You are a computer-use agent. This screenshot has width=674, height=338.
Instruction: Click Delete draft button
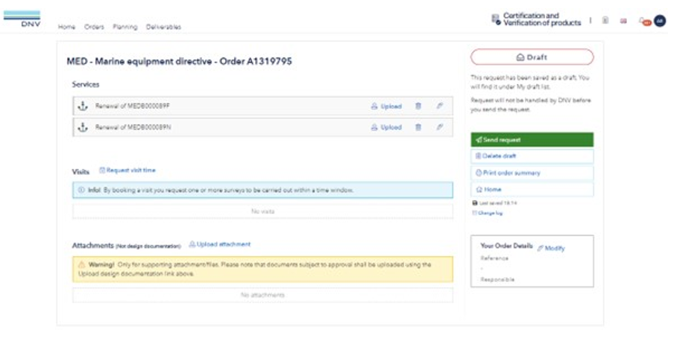pos(532,156)
